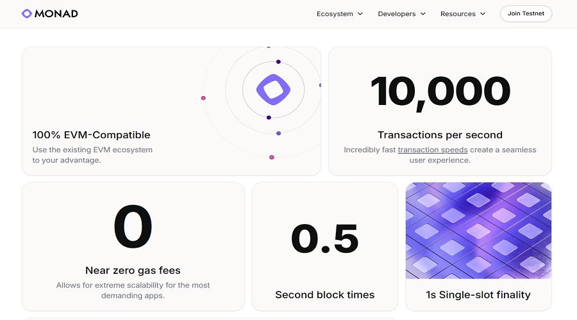Image resolution: width=577 pixels, height=320 pixels.
Task: Click the dark purple dot below the Monad emblem
Action: [x=269, y=118]
